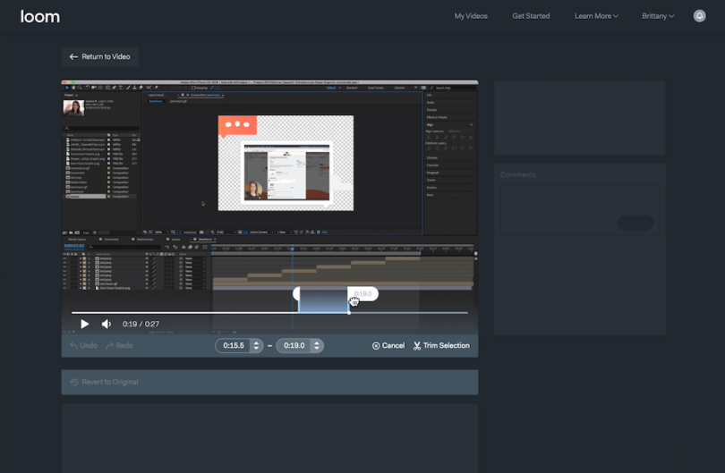Increase the trim start time with up arrow
Image resolution: width=725 pixels, height=473 pixels.
click(x=256, y=342)
